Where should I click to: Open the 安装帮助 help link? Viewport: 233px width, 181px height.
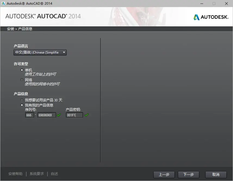tap(15, 174)
